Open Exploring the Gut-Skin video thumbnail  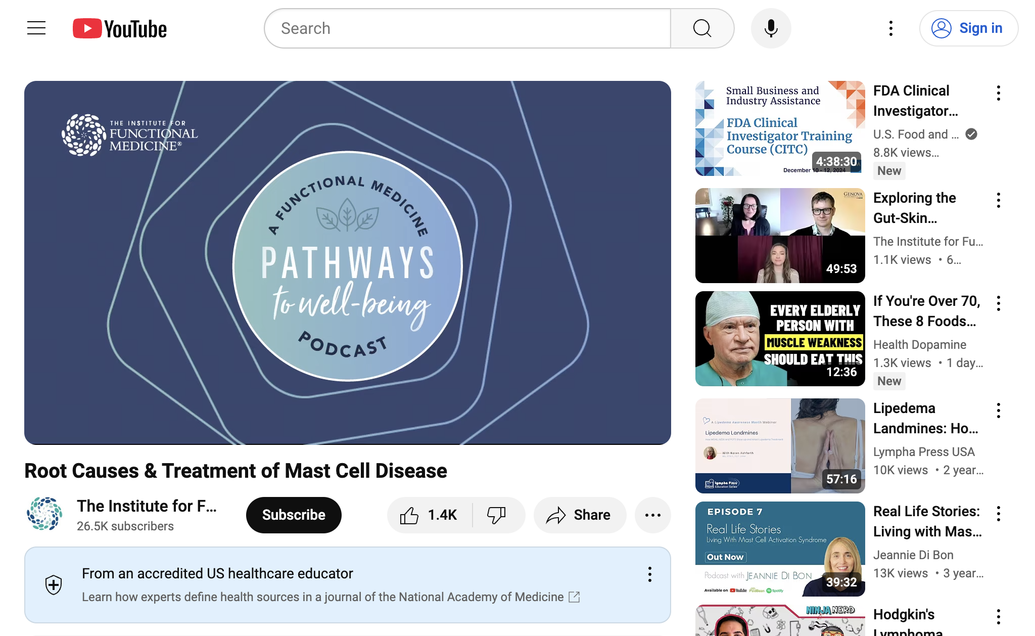pyautogui.click(x=780, y=236)
